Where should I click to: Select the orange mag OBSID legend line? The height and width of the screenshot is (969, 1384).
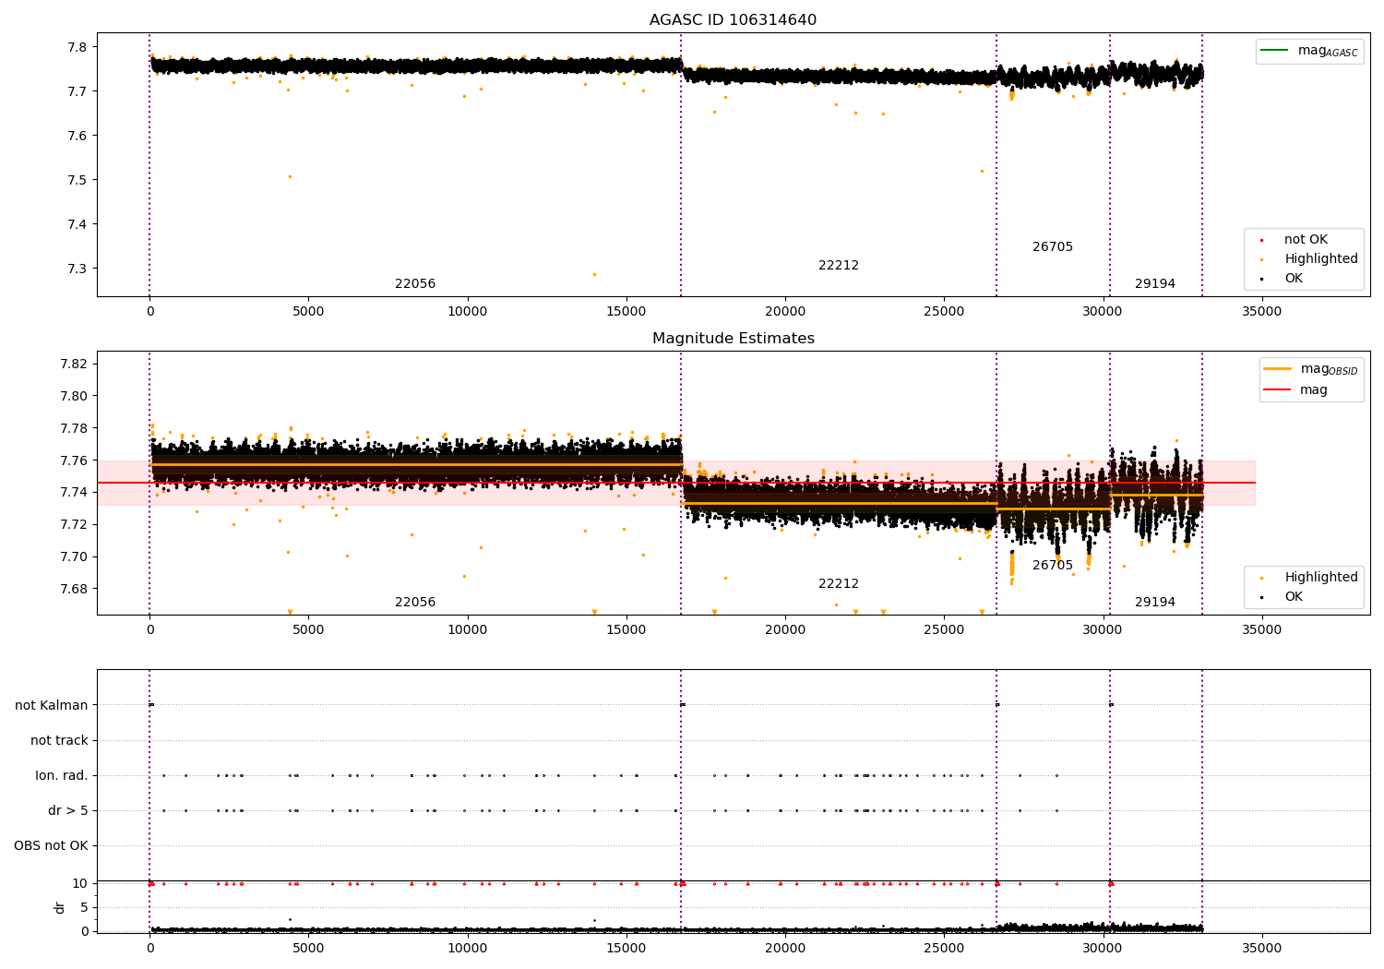pyautogui.click(x=1278, y=369)
